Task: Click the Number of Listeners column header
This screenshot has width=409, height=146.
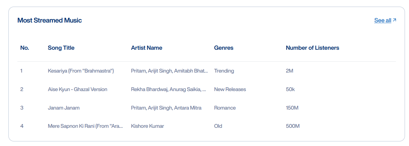Action: click(x=312, y=48)
